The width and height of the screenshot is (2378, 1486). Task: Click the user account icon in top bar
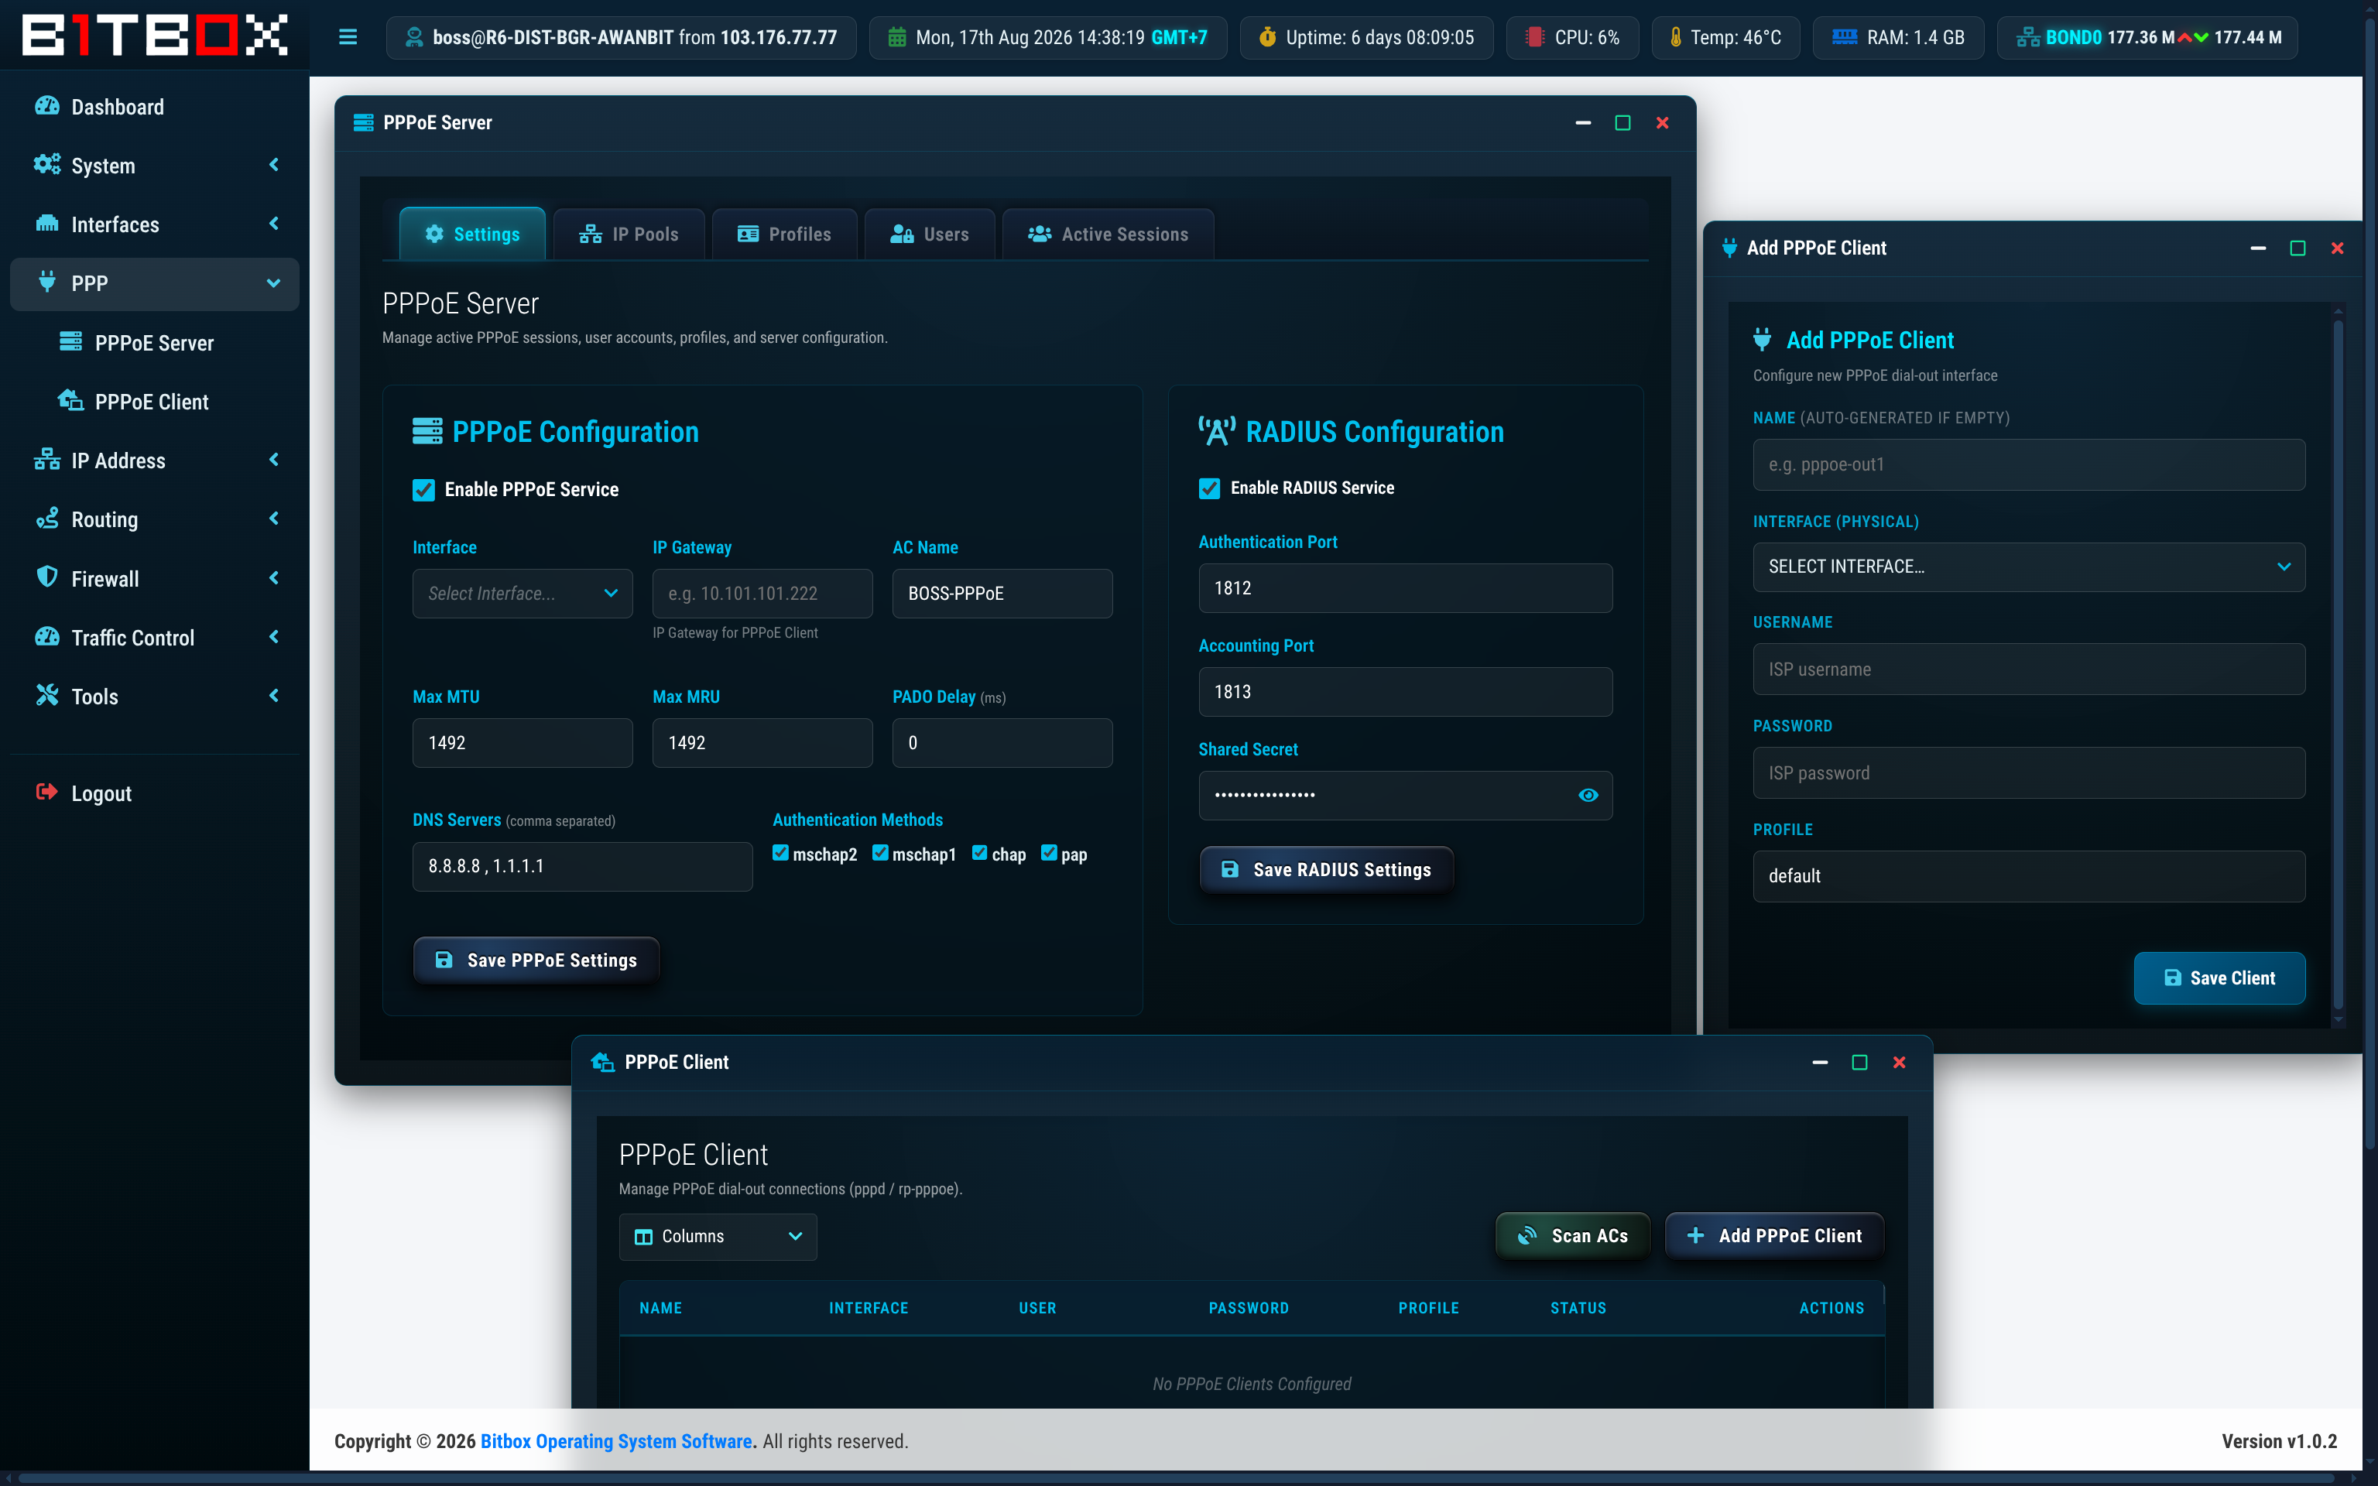click(415, 37)
